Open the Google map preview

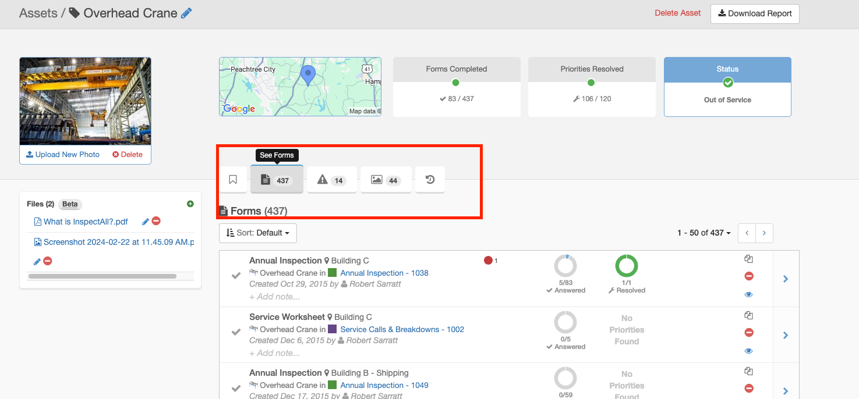[x=300, y=87]
